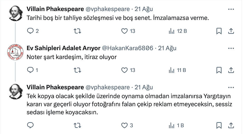Bookmark the first Villain Phakespeare tweet

219,31
